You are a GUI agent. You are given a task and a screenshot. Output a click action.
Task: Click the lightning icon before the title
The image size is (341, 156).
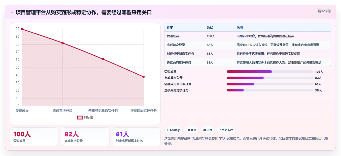(12, 13)
